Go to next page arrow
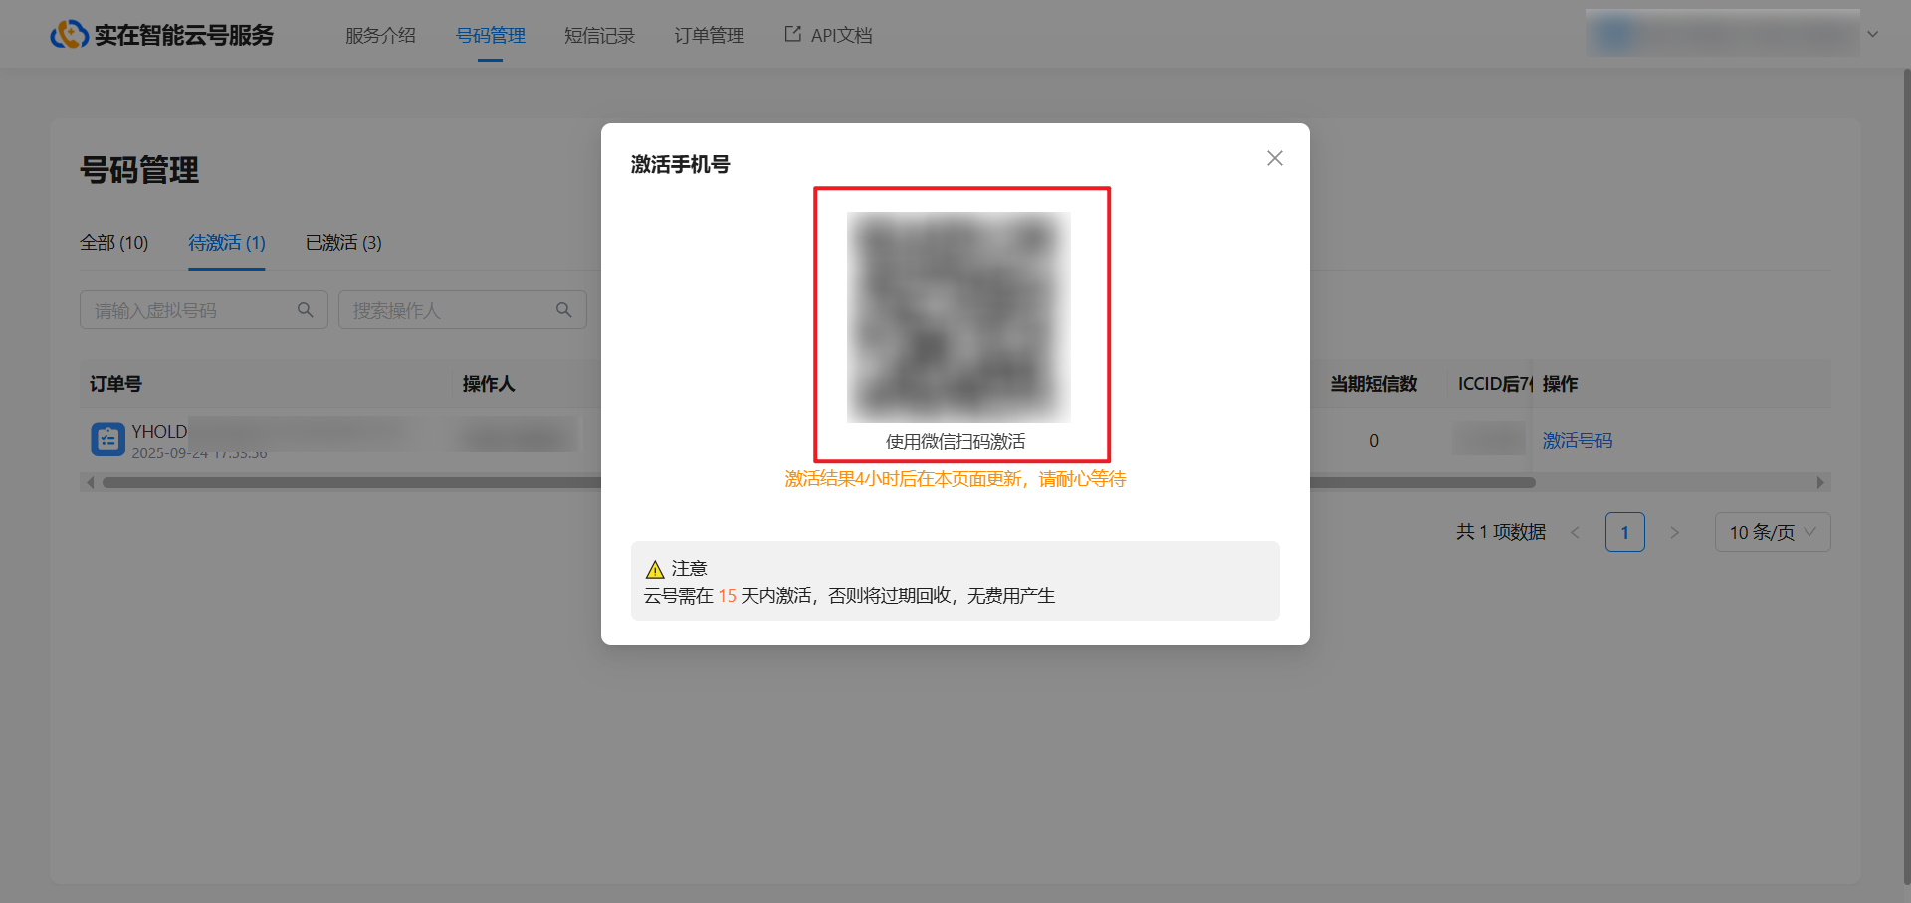Image resolution: width=1911 pixels, height=903 pixels. (x=1674, y=533)
